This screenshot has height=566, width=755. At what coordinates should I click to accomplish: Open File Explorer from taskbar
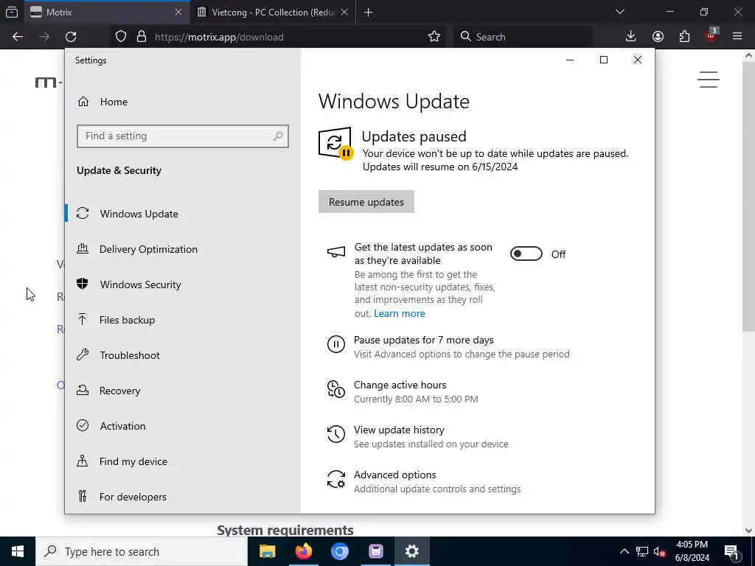pos(267,551)
